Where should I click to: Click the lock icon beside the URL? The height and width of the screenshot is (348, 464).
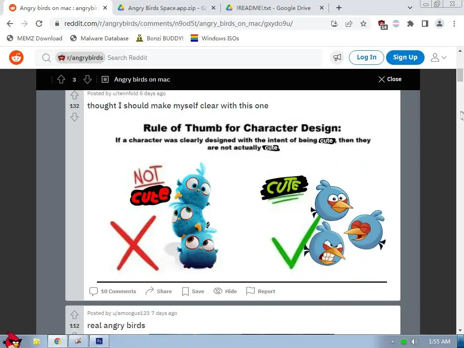click(x=57, y=24)
